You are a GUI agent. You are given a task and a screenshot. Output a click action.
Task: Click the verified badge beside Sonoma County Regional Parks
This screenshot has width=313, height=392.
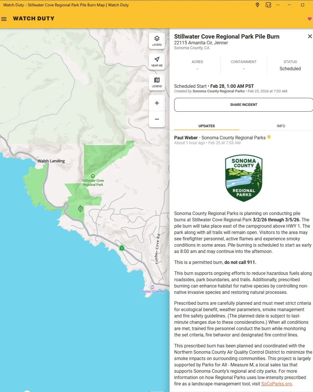[x=269, y=137]
